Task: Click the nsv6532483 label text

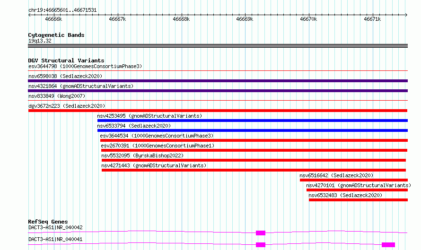Action: [346, 195]
